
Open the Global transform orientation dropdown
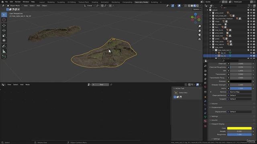(89, 6)
